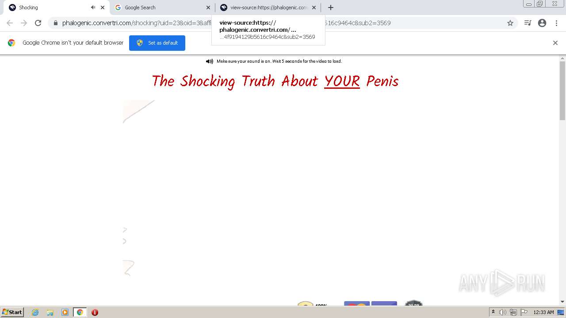The width and height of the screenshot is (566, 318).
Task: Open the Windows Start menu
Action: [12, 312]
